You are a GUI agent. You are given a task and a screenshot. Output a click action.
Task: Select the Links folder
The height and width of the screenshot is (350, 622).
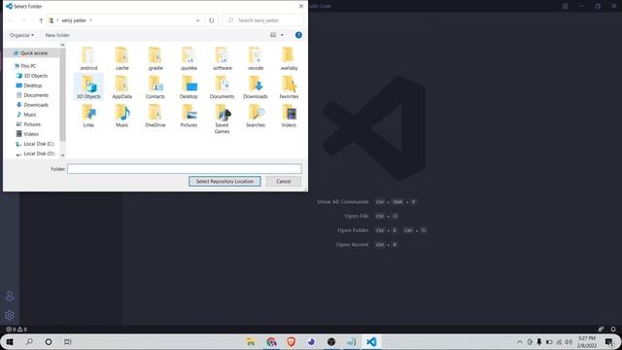(x=88, y=116)
